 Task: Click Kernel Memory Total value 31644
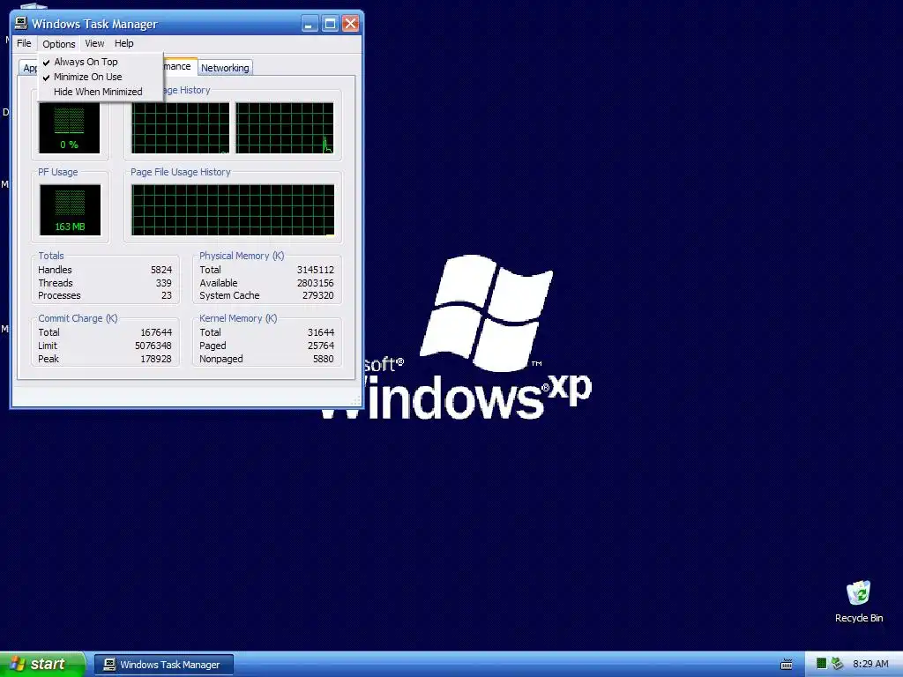(321, 332)
